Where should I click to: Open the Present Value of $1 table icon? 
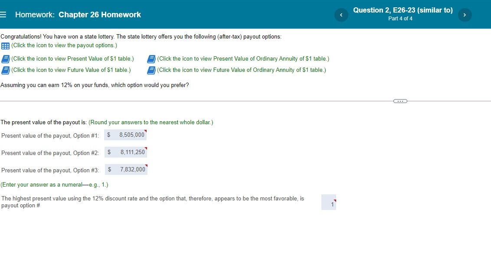[x=6, y=58]
